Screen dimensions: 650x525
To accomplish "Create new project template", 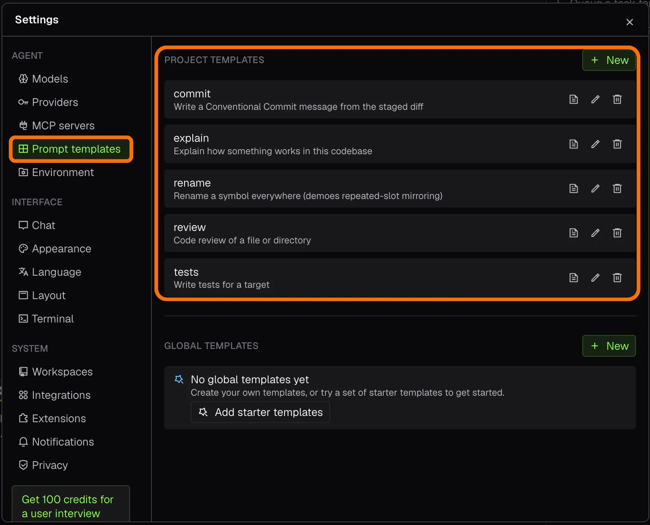I will pyautogui.click(x=609, y=60).
